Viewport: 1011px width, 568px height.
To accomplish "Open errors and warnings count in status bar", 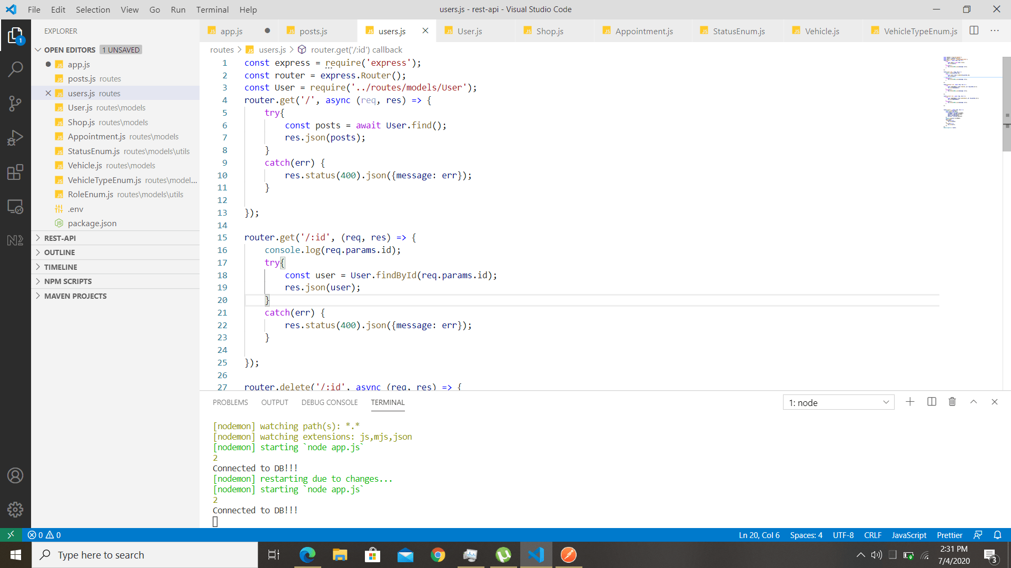I will [x=44, y=535].
